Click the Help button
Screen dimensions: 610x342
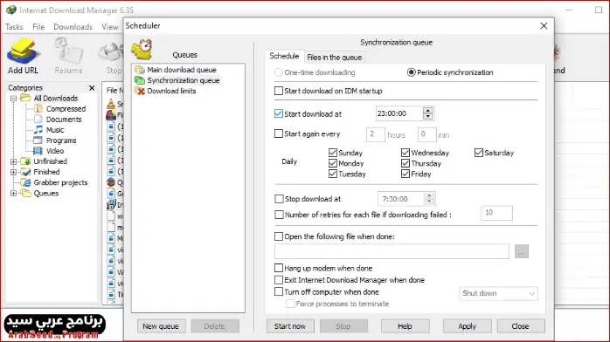pyautogui.click(x=405, y=326)
